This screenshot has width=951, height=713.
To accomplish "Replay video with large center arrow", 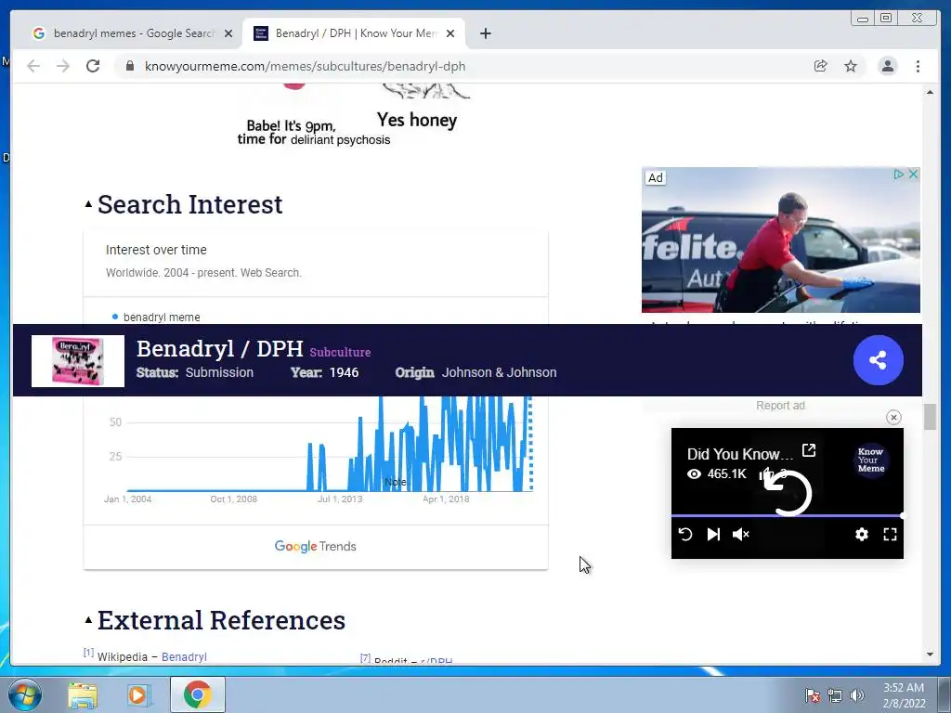I will pos(788,492).
